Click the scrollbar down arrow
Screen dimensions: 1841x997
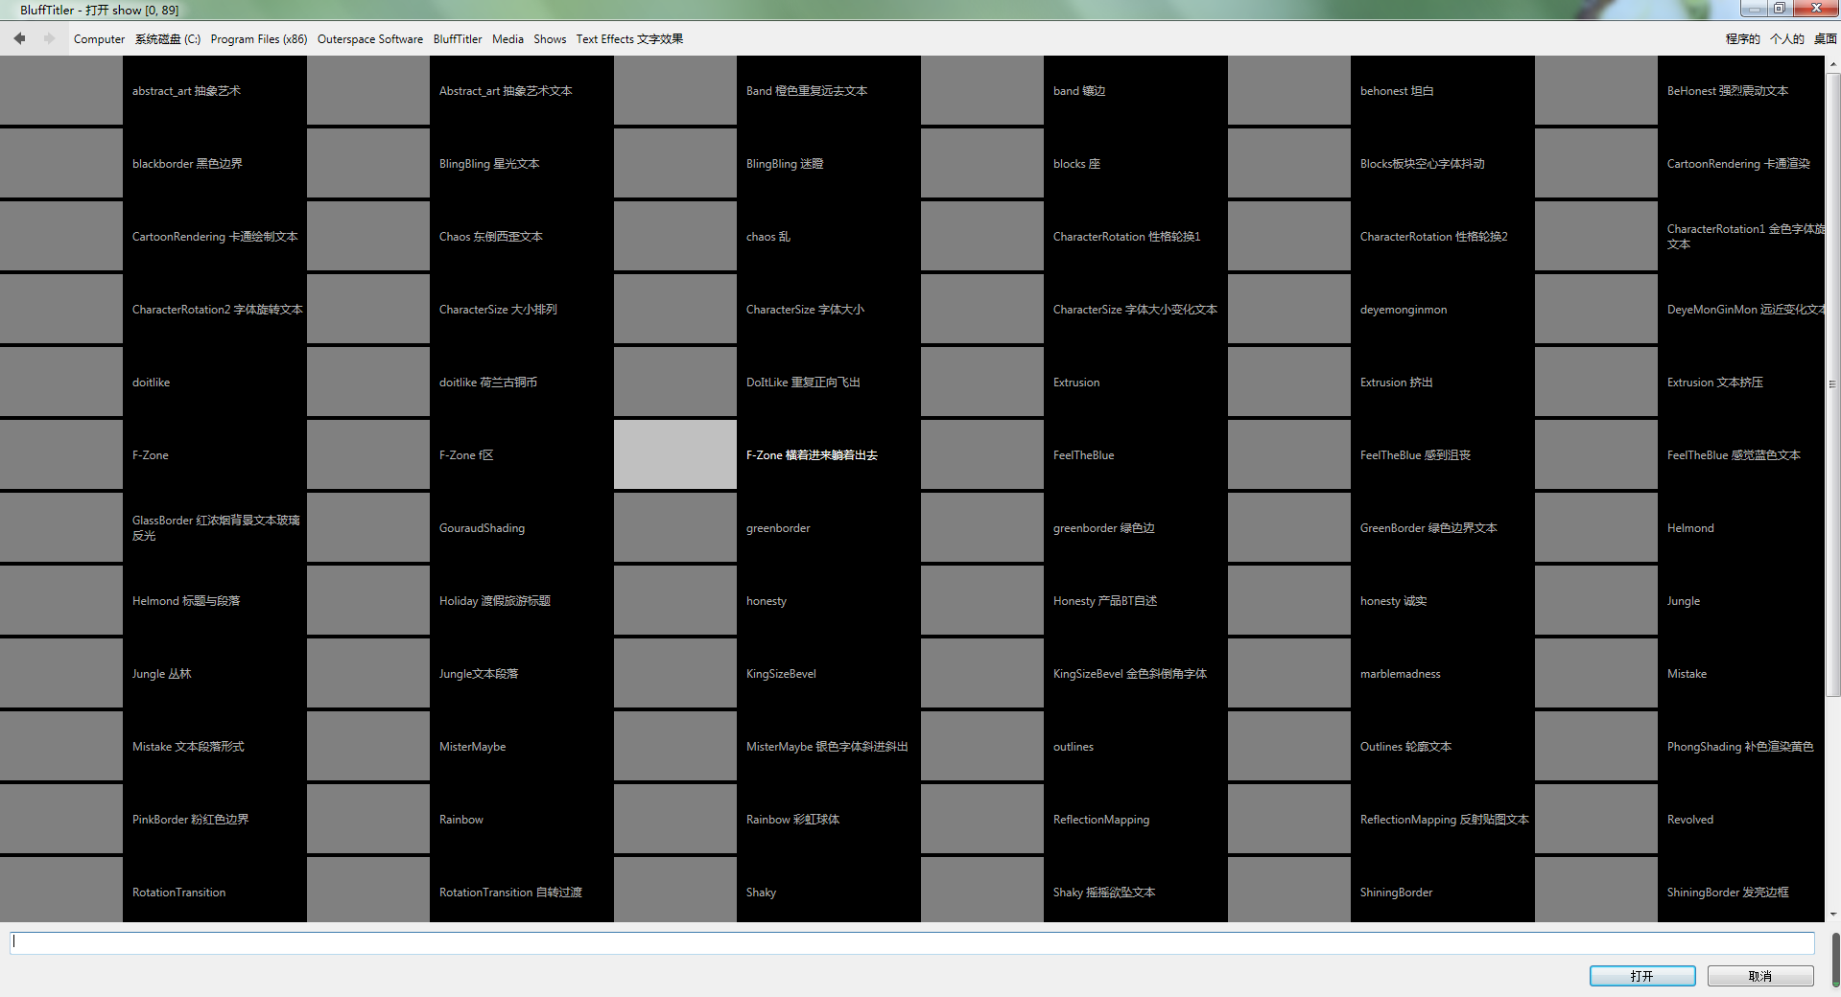1833,915
